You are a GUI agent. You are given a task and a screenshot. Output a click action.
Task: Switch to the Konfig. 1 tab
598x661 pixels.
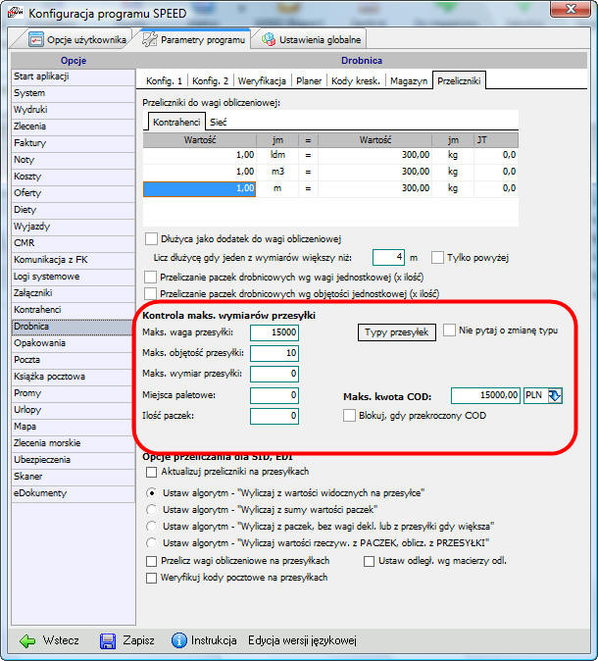(x=164, y=81)
